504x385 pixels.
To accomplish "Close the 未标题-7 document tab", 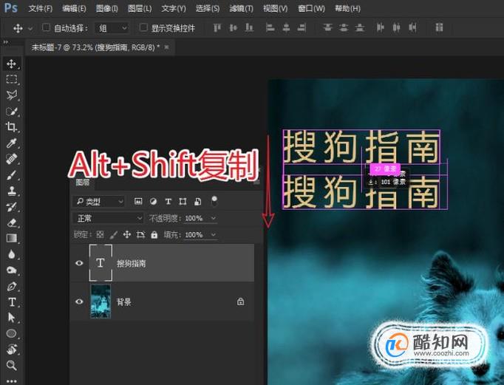I will tap(166, 47).
